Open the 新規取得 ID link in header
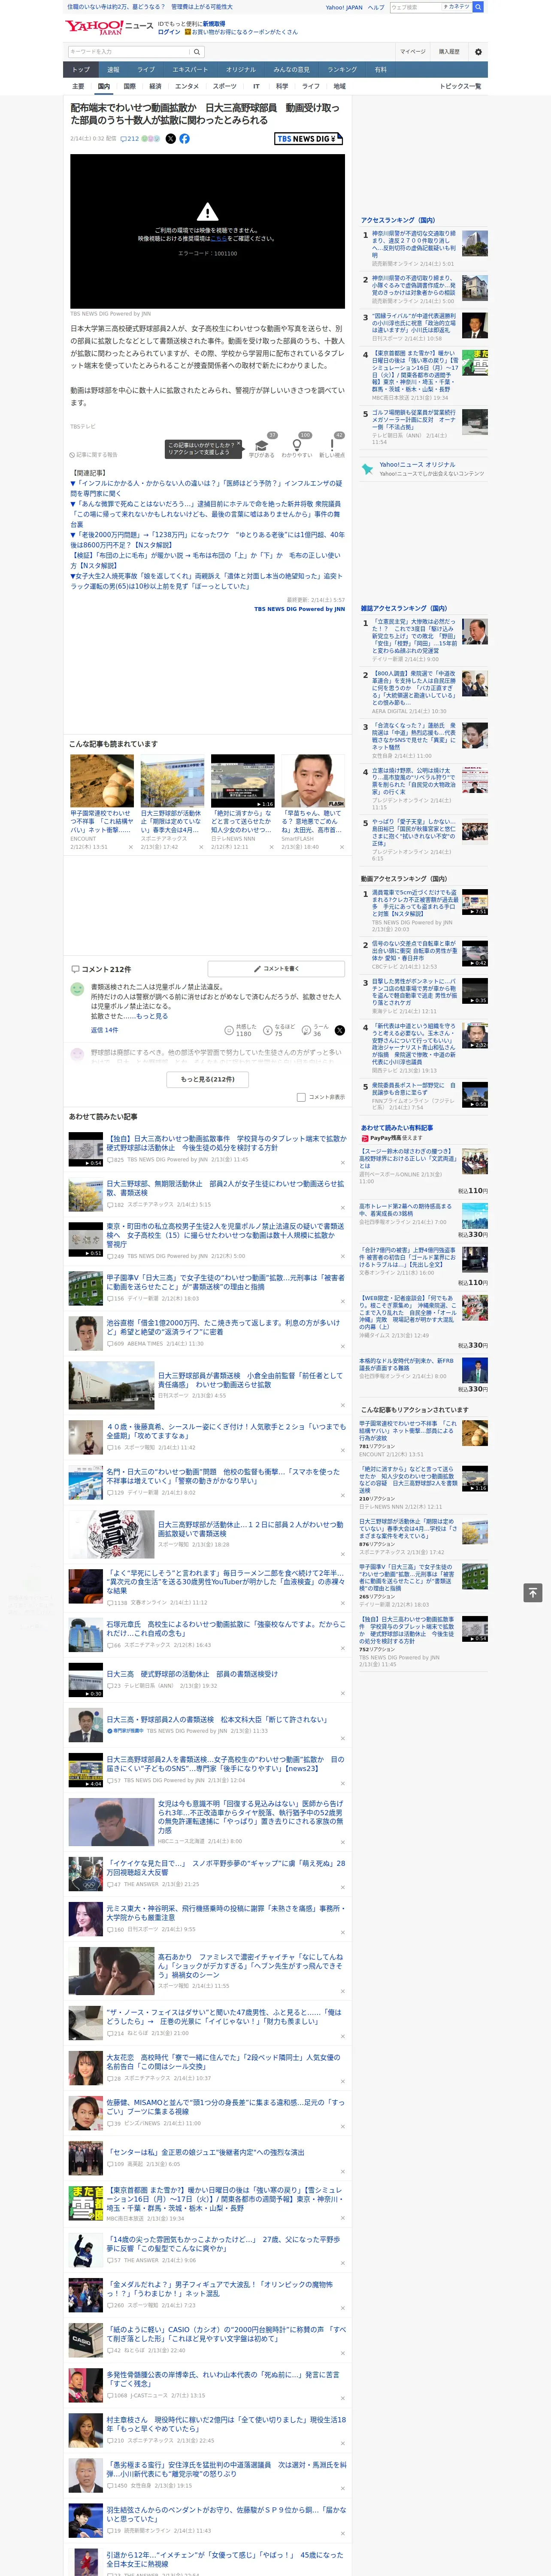The image size is (551, 2576). [214, 24]
